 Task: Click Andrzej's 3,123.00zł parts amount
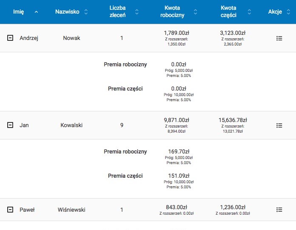pyautogui.click(x=233, y=33)
